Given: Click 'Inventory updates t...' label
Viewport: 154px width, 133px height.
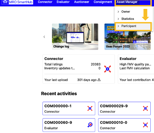Looking at the screenshot, I should [59, 68].
